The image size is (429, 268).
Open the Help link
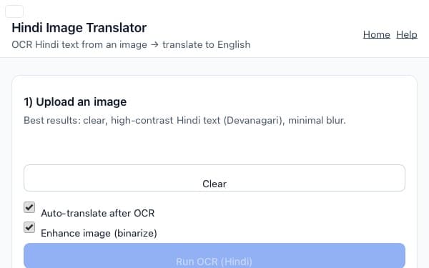tap(407, 35)
